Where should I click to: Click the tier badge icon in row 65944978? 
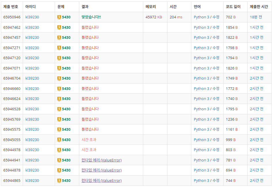pos(59,150)
